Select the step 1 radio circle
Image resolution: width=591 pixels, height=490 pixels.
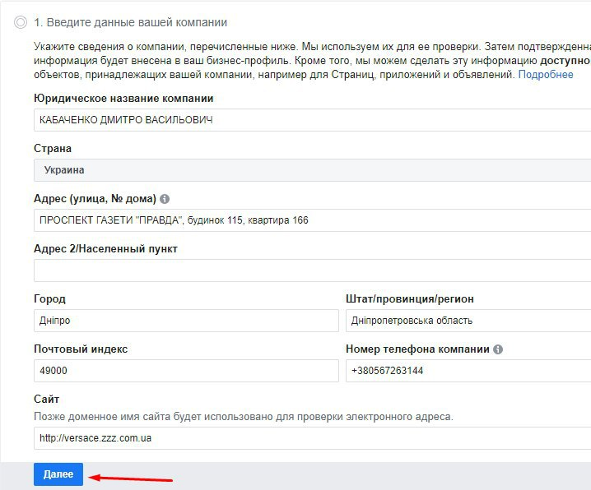click(21, 23)
